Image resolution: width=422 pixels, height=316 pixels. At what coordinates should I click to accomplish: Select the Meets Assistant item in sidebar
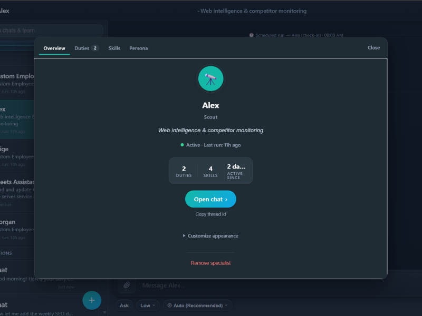point(17,192)
